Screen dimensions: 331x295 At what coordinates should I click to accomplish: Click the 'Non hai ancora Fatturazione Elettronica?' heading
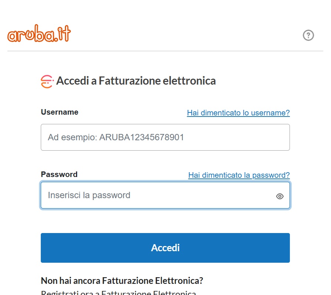pos(122,281)
